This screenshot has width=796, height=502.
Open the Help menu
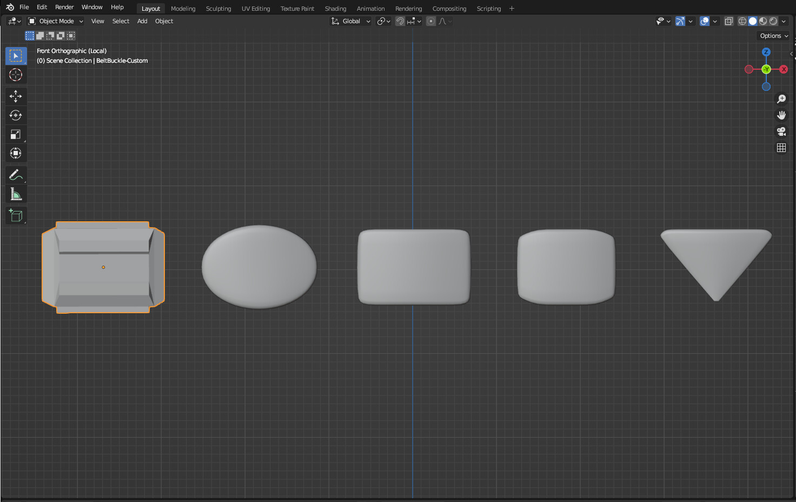(117, 7)
